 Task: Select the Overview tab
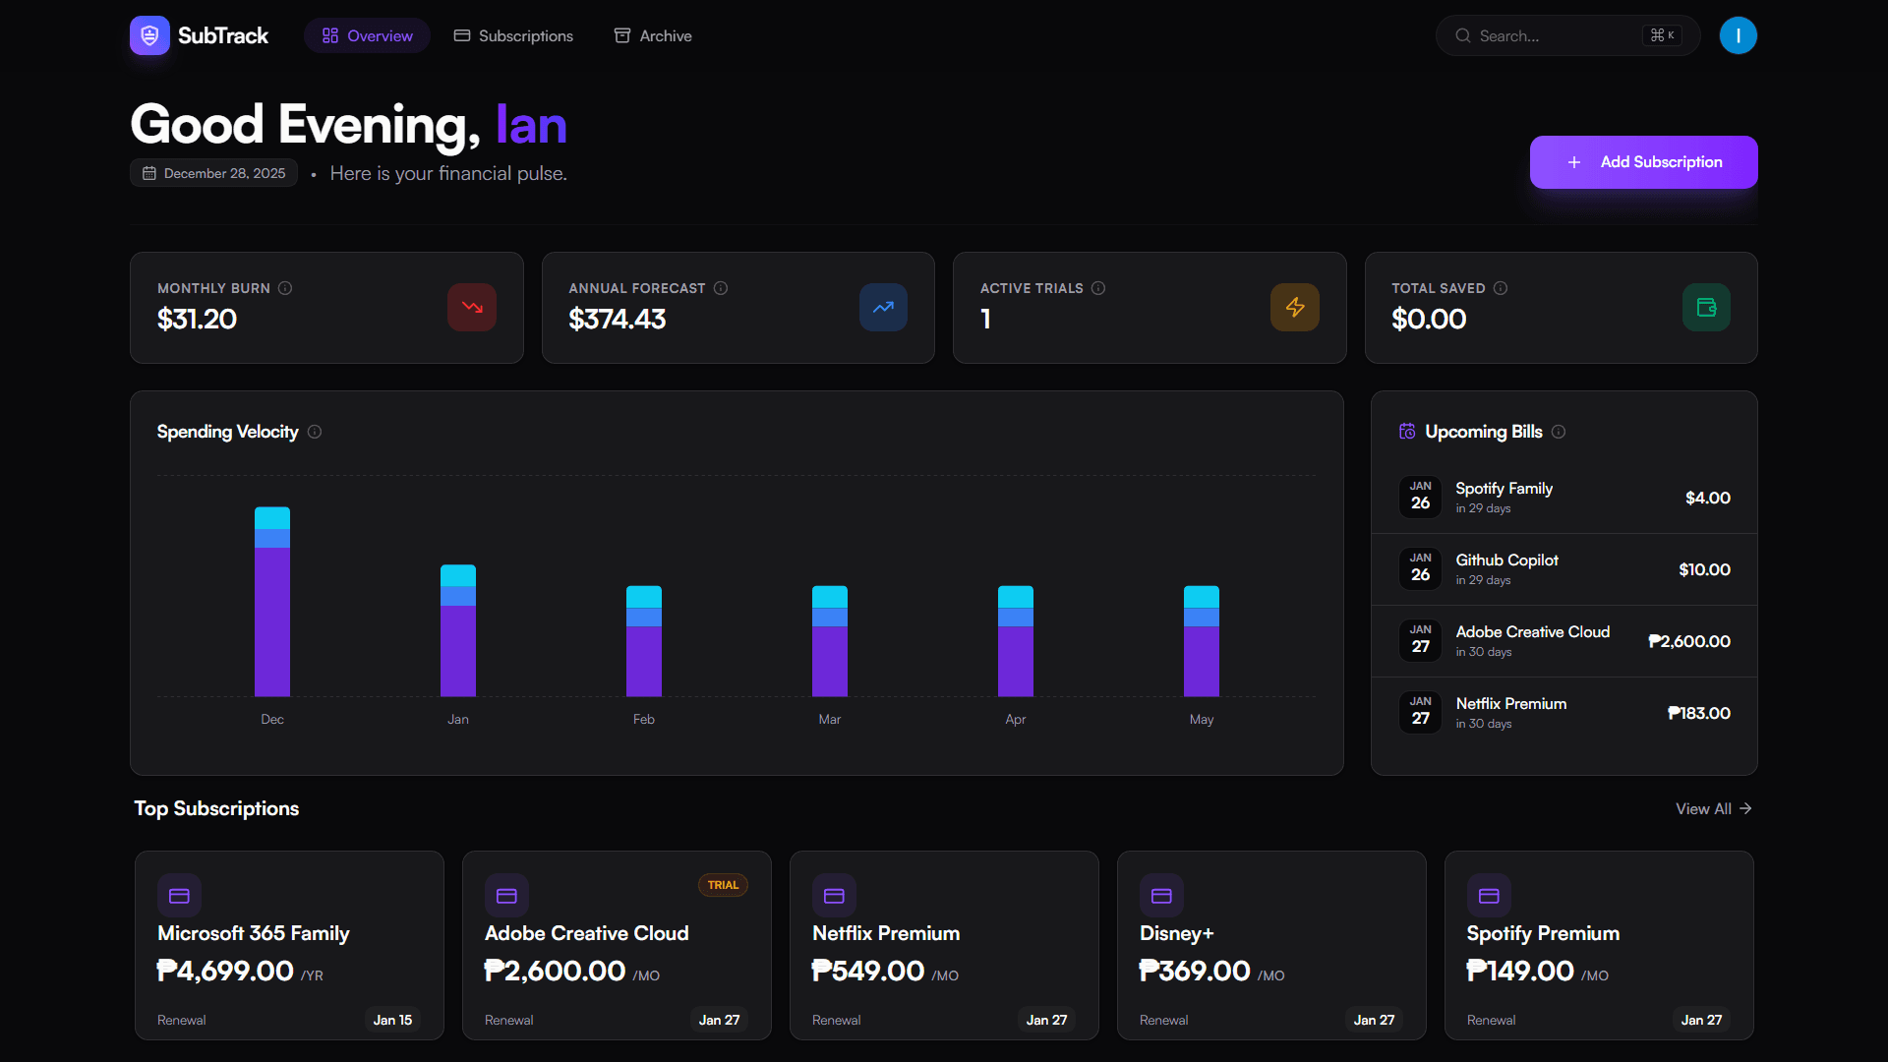367,35
